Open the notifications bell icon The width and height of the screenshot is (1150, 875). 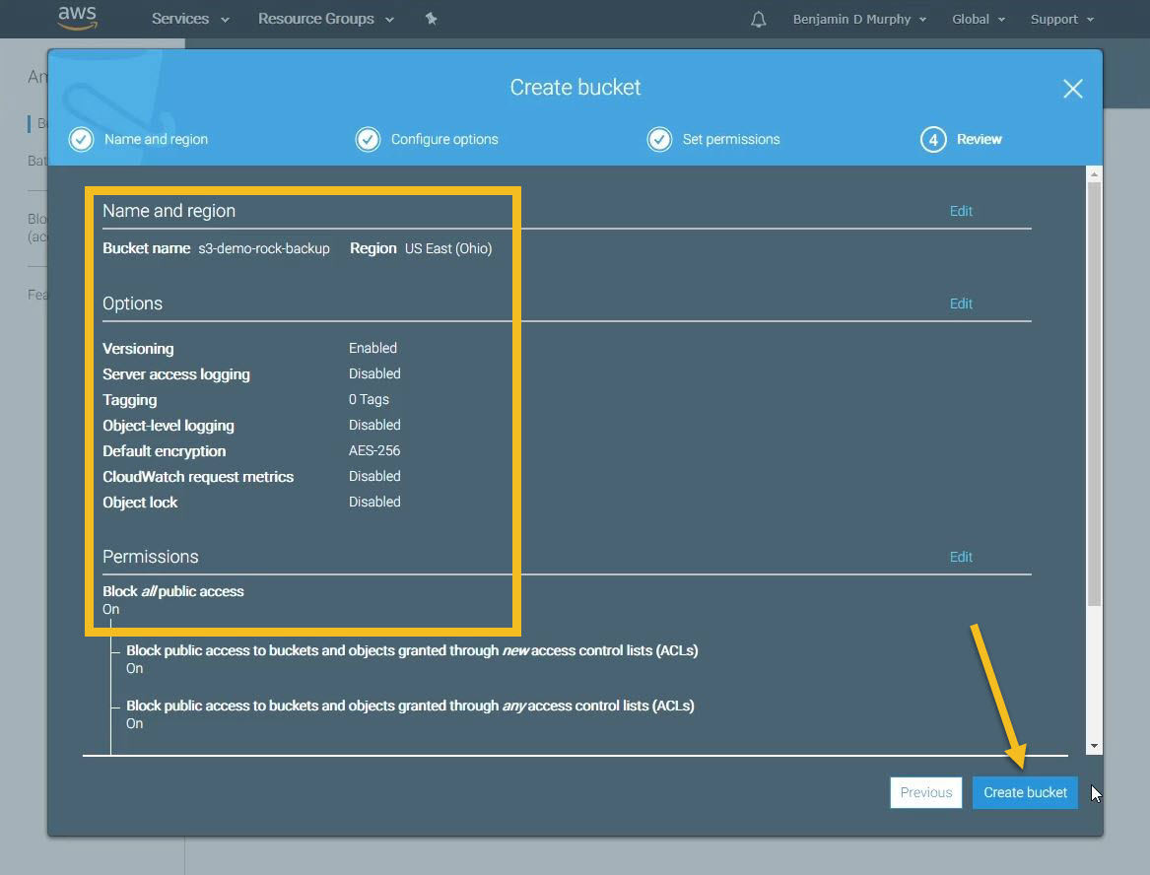(759, 20)
